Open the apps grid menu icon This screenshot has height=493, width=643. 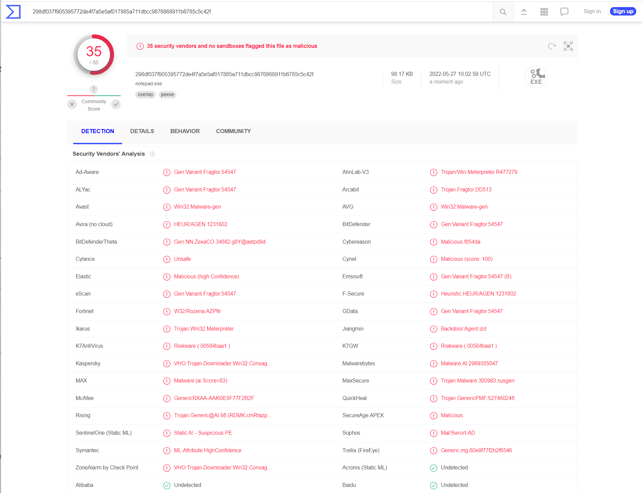544,12
